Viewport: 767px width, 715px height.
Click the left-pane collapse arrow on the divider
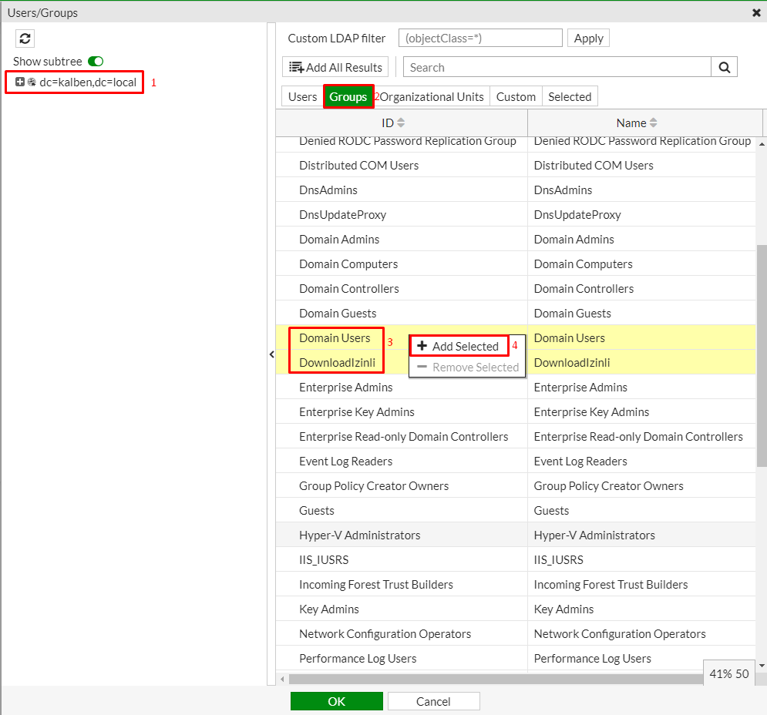point(271,354)
